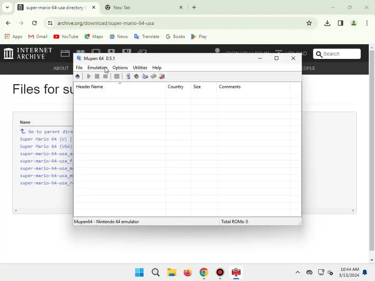The width and height of the screenshot is (375, 281).
Task: Show hidden system tray icons chevron
Action: coord(297,272)
